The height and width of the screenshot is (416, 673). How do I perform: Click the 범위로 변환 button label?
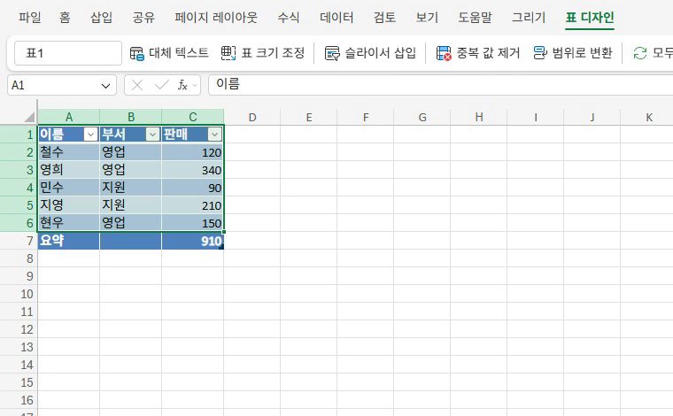(582, 53)
